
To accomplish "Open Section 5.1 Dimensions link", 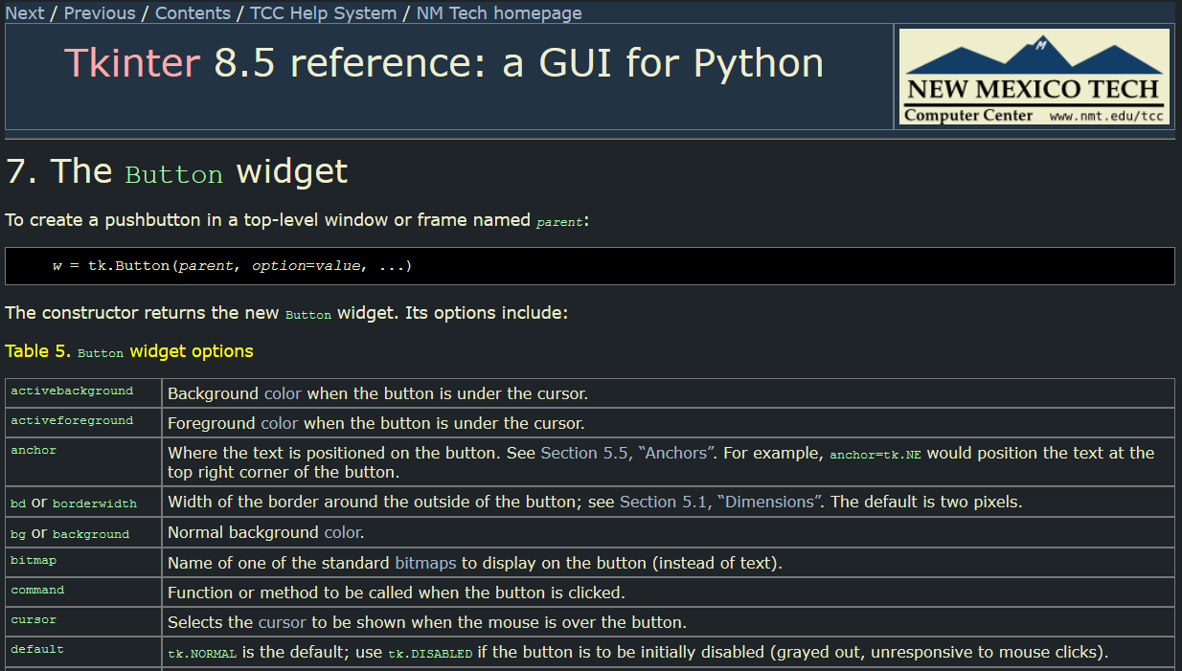I will tap(720, 502).
